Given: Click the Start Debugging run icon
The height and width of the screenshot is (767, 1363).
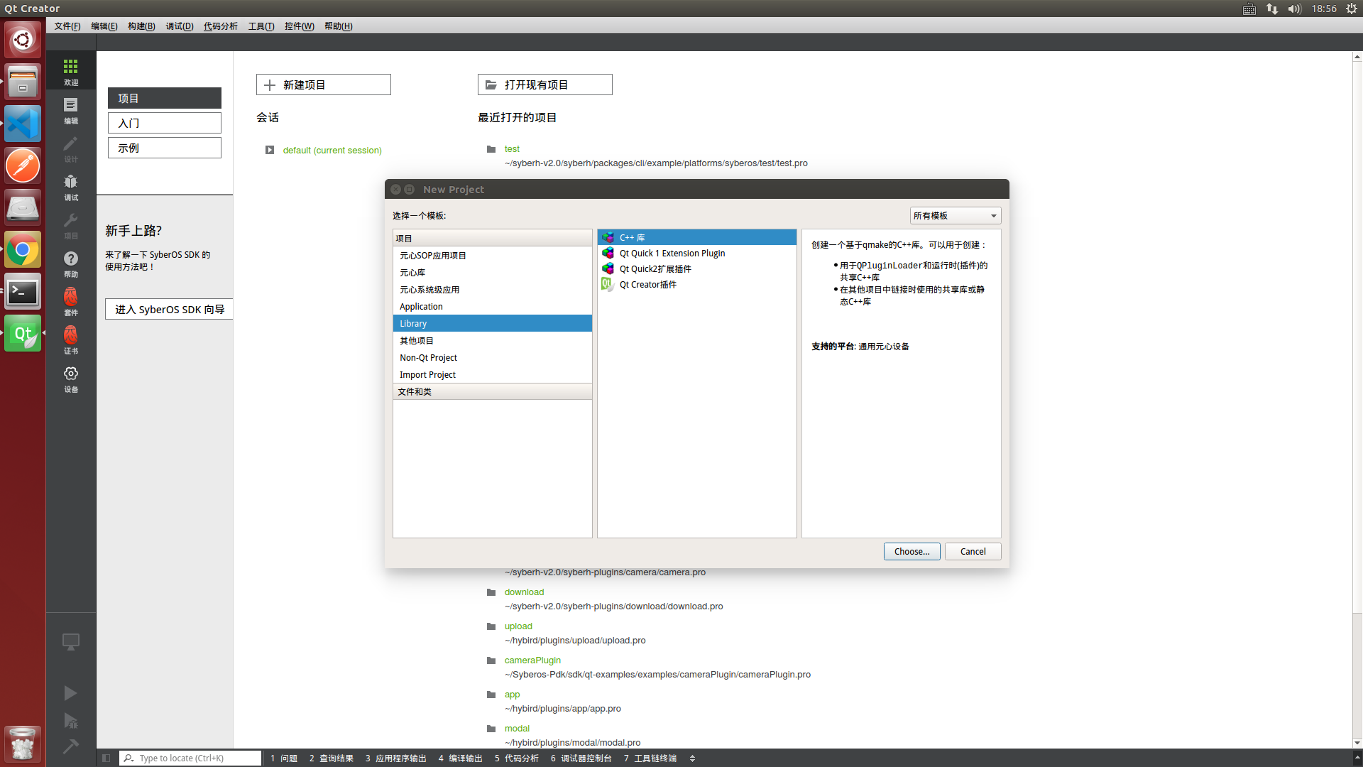Looking at the screenshot, I should point(70,721).
